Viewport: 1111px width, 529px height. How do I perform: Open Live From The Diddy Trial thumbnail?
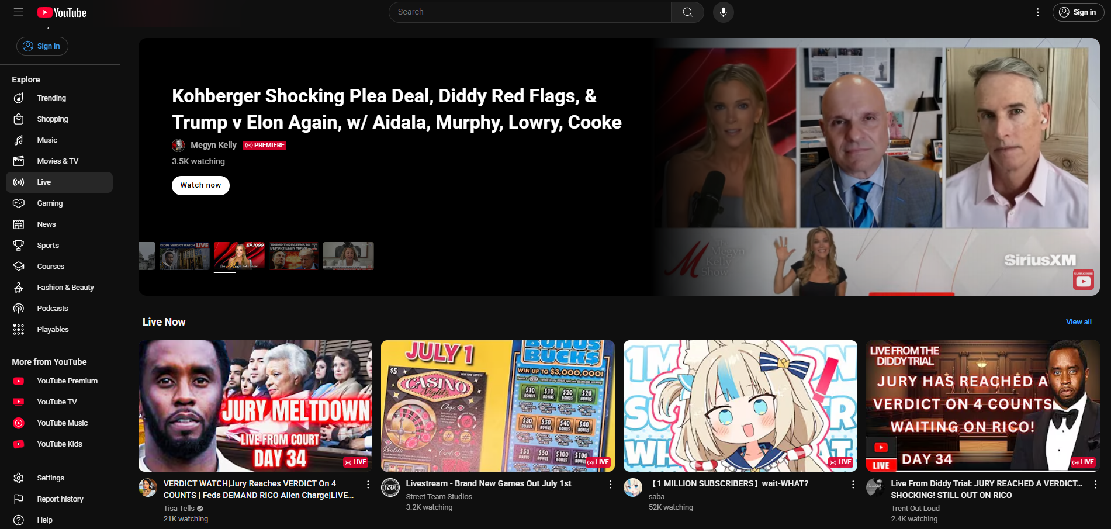point(983,406)
